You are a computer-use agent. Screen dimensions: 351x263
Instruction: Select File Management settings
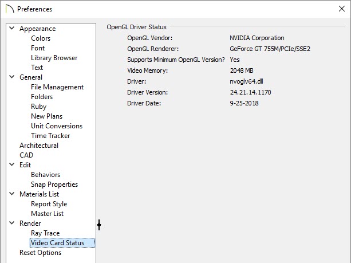pyautogui.click(x=57, y=87)
